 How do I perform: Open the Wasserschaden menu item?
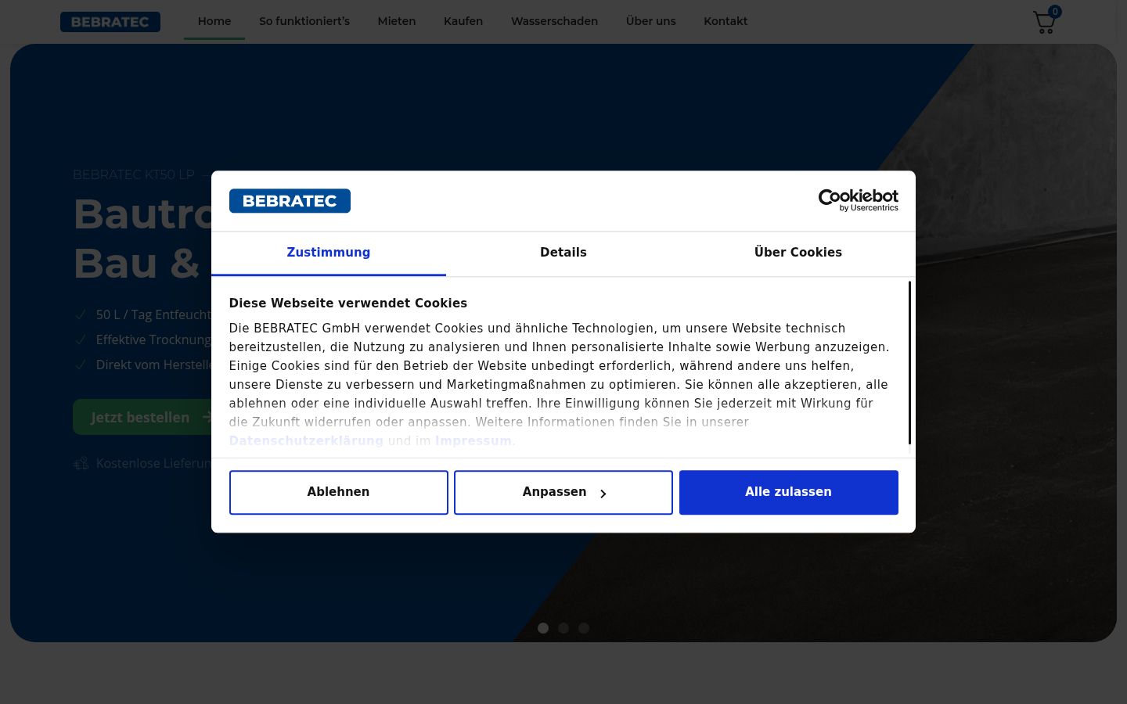tap(554, 21)
